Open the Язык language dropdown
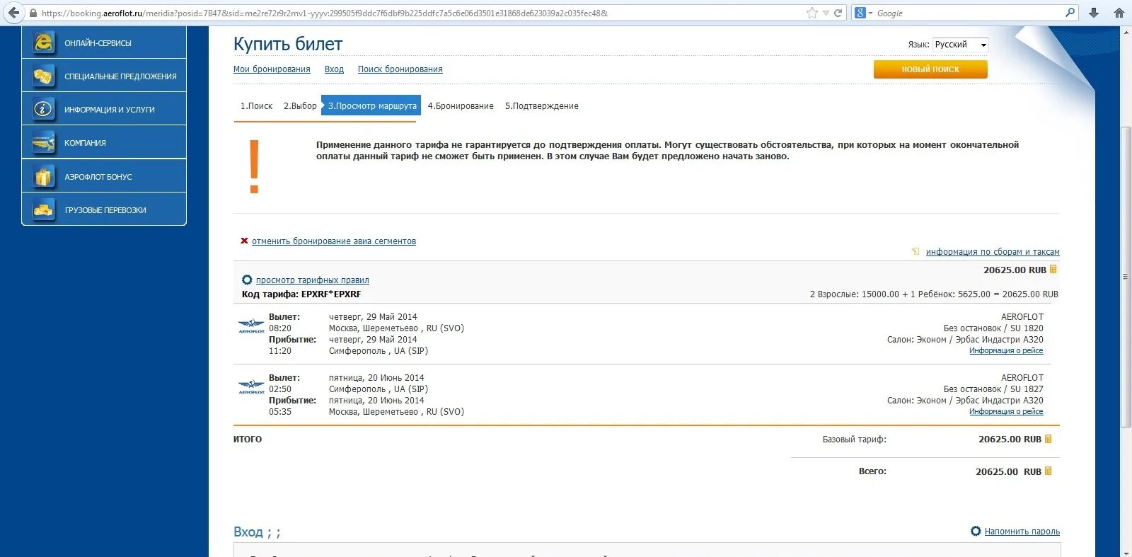Viewport: 1132px width, 557px height. click(960, 45)
